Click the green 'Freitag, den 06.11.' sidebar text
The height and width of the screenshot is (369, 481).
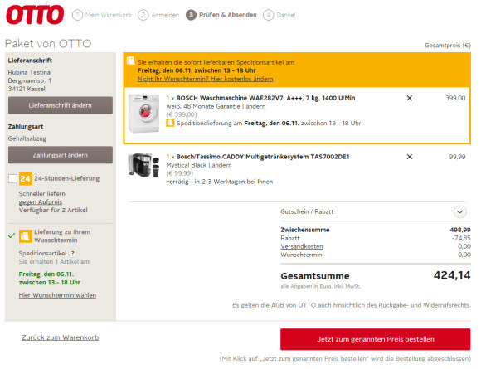pyautogui.click(x=46, y=274)
